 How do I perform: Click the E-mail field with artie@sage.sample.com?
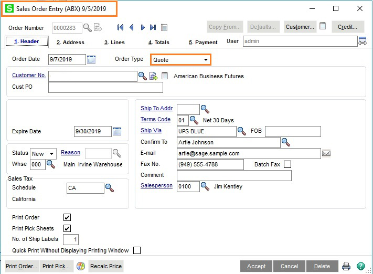(249, 154)
